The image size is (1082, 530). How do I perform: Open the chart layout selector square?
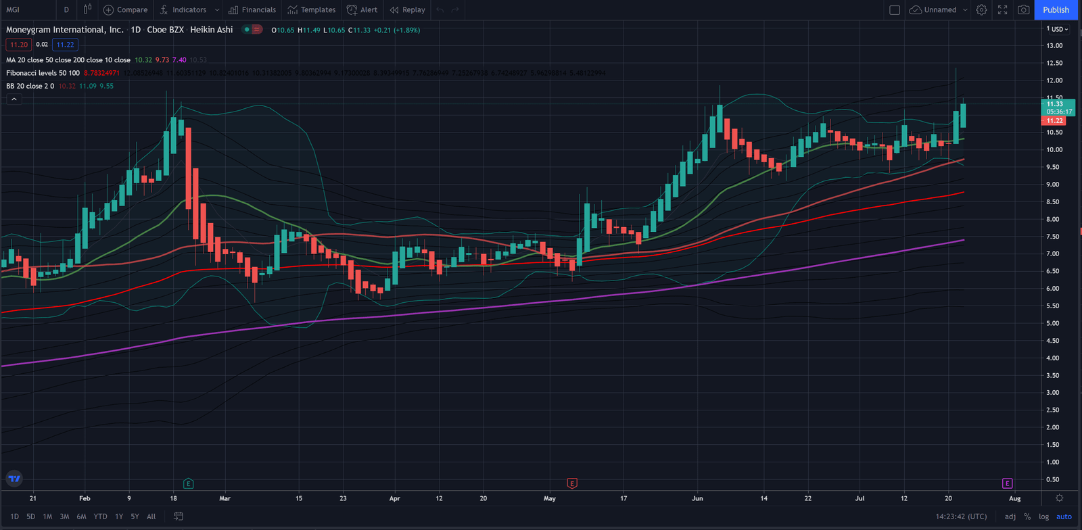pyautogui.click(x=895, y=9)
